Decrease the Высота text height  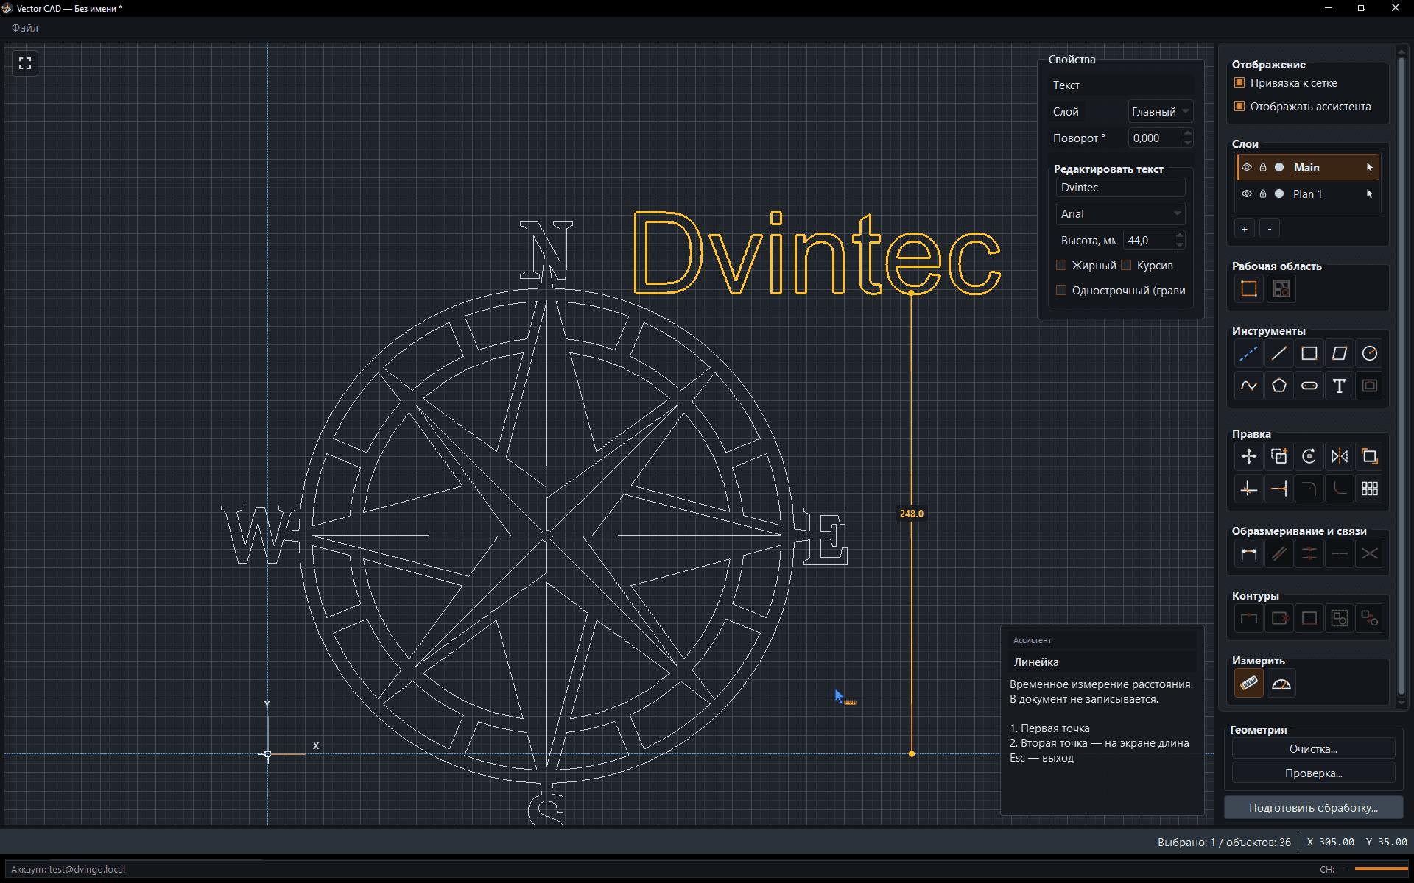(1180, 245)
